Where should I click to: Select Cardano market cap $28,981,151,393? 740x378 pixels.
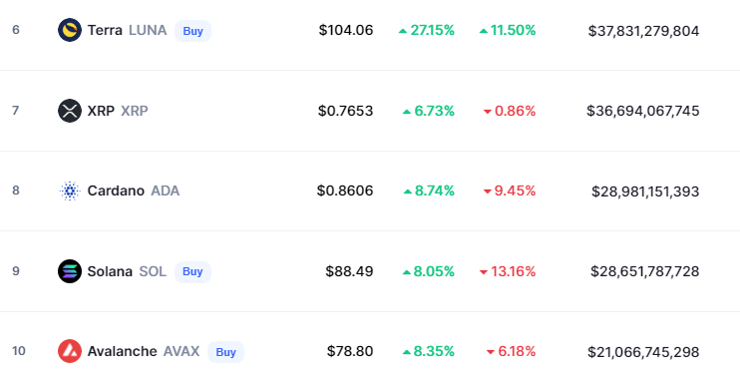[x=645, y=191]
